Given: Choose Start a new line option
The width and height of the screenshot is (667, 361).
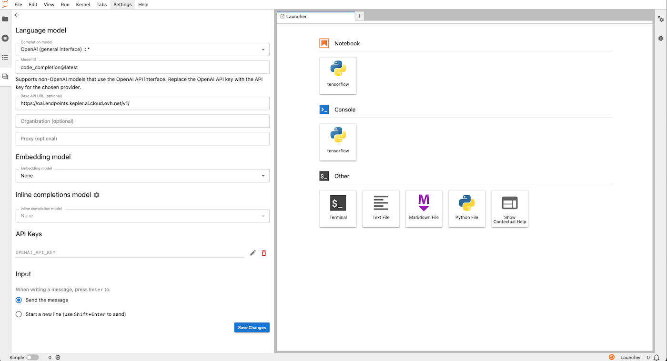Looking at the screenshot, I should (x=18, y=314).
